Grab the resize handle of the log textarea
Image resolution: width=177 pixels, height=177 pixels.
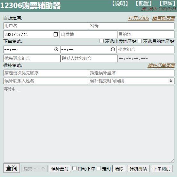pos(173,161)
